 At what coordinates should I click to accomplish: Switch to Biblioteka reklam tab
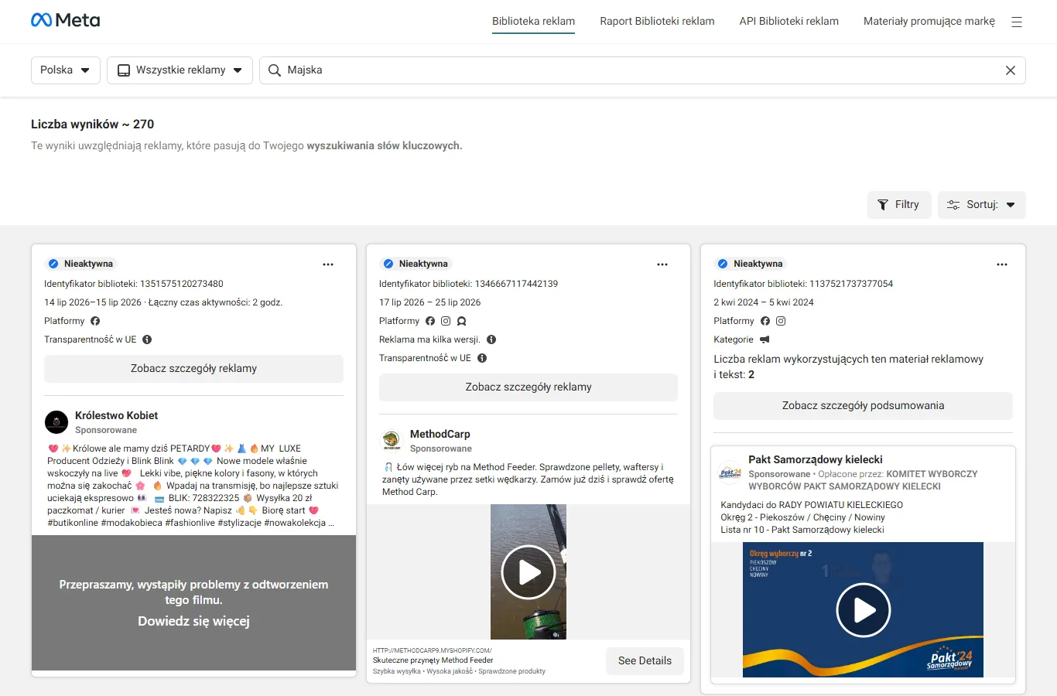pyautogui.click(x=533, y=21)
